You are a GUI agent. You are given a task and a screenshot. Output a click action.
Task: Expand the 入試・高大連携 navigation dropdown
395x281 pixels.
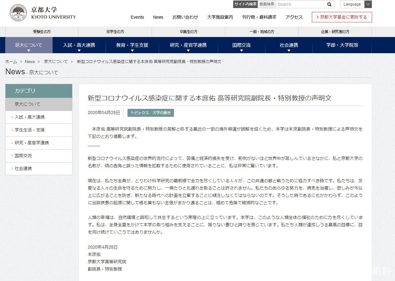tap(79, 45)
